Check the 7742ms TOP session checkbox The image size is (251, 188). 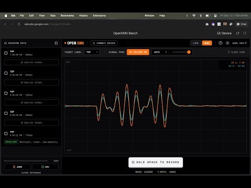coord(6,134)
